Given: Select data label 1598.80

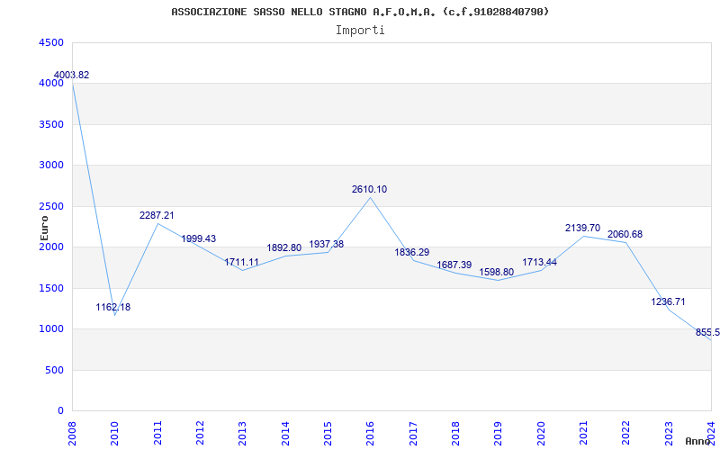Looking at the screenshot, I should click(x=497, y=273).
